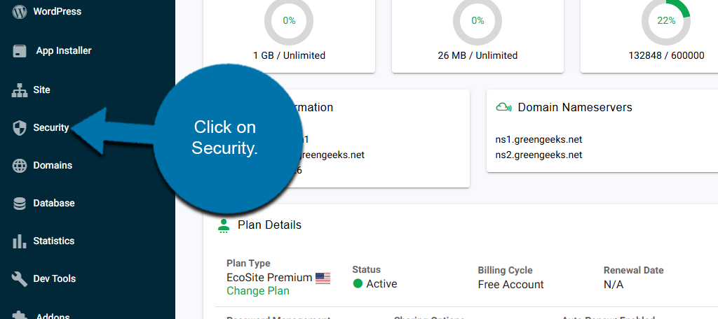
Task: Click the Statistics bar chart icon
Action: 20,241
